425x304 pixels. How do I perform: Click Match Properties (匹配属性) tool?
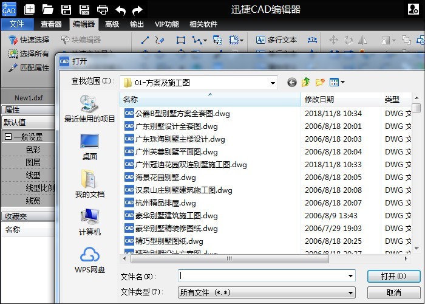pyautogui.click(x=29, y=67)
